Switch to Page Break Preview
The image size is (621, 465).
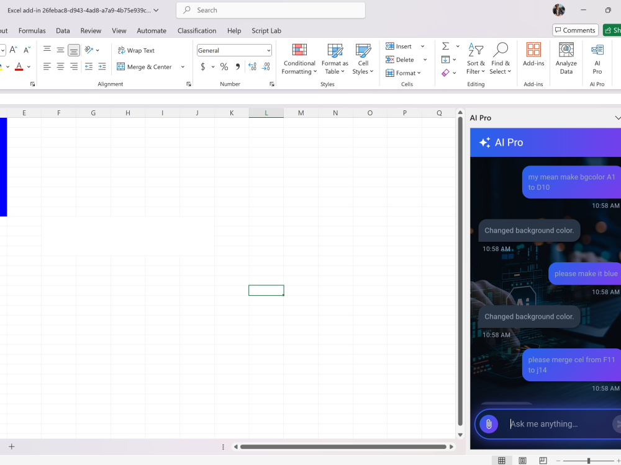pyautogui.click(x=543, y=460)
